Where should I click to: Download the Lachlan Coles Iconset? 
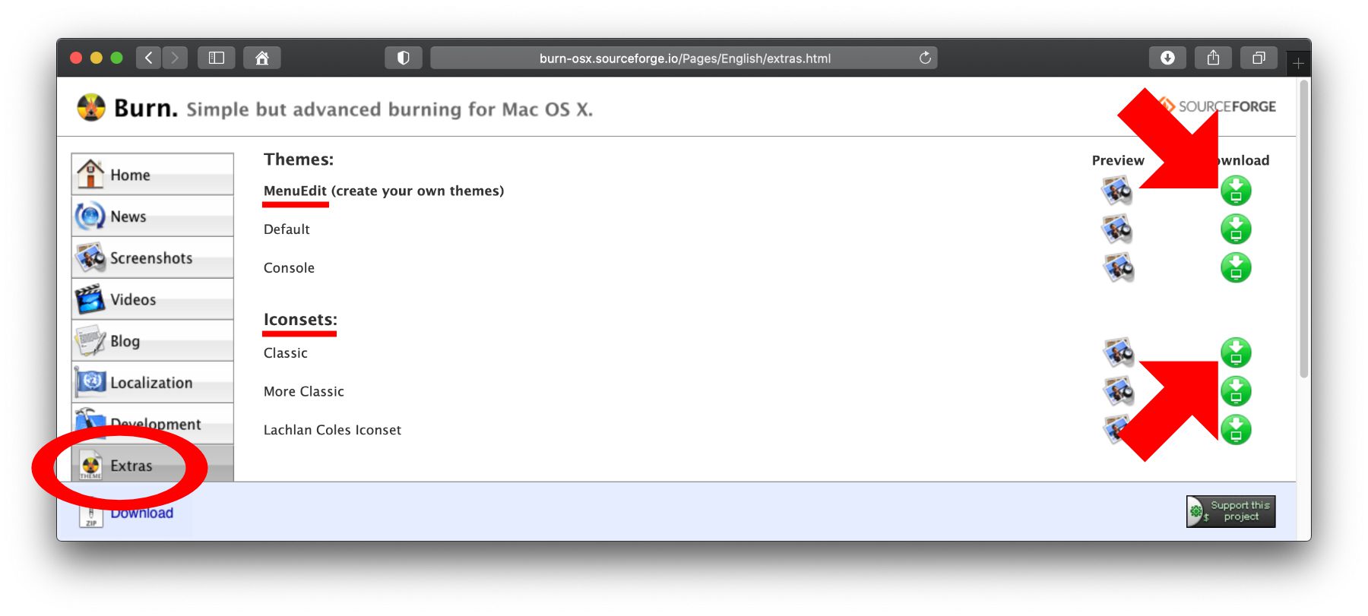tap(1235, 430)
